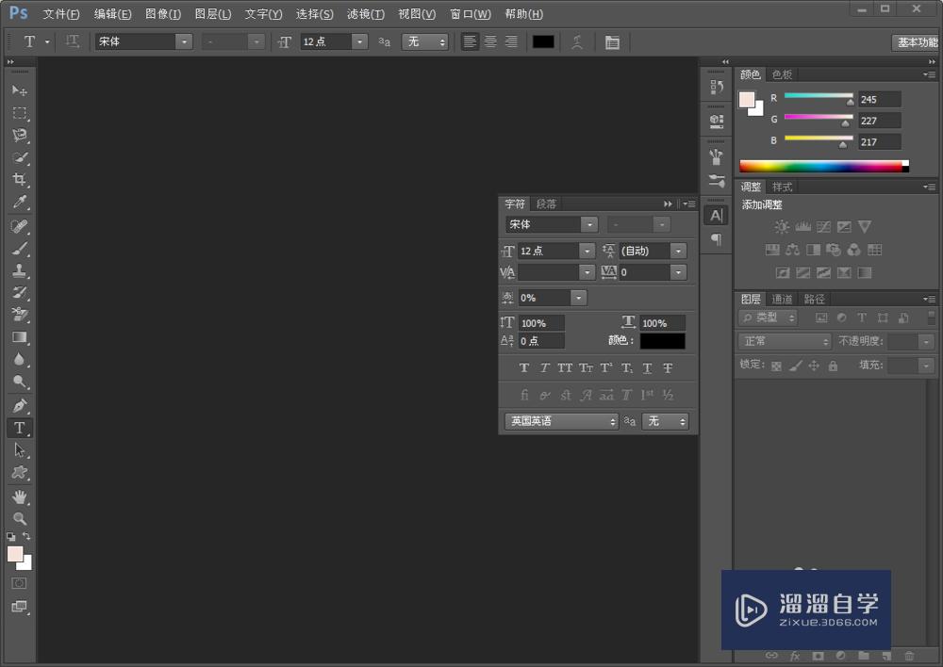Open tracking dropdown showing 0
This screenshot has width=943, height=667.
(x=678, y=272)
